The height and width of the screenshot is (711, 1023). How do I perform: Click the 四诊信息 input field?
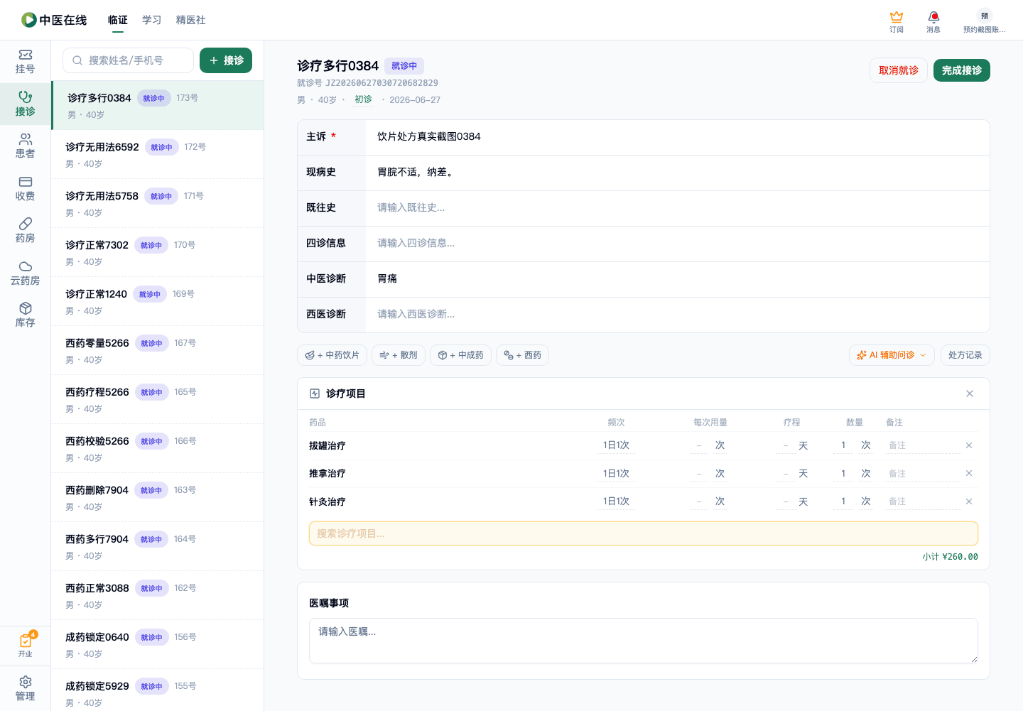[677, 244]
